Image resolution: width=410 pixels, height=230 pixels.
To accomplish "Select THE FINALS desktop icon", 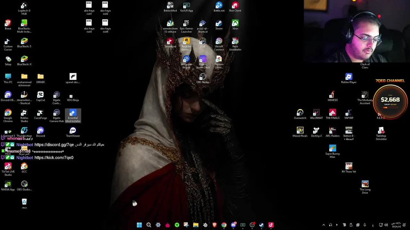I will [x=332, y=114].
